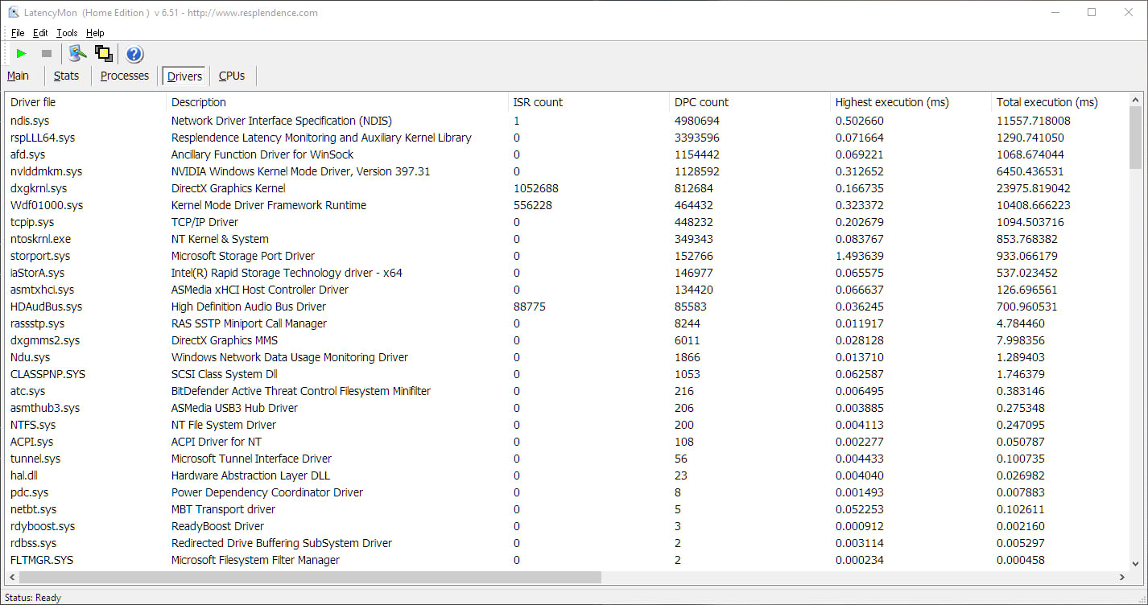Select the afd.sys driver row
1148x605 pixels.
pos(567,154)
